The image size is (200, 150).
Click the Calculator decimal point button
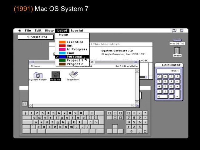click(171, 97)
